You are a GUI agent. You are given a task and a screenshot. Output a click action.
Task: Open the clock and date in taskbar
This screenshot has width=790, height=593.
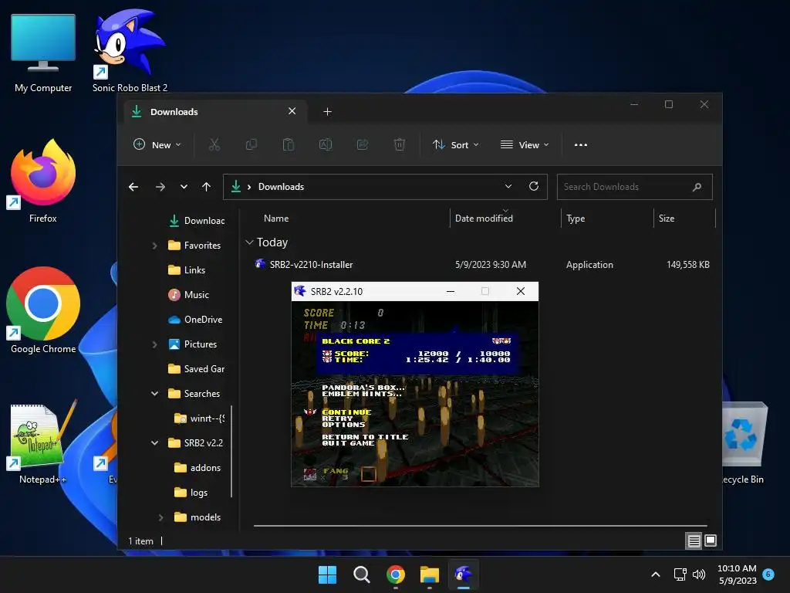(737, 574)
